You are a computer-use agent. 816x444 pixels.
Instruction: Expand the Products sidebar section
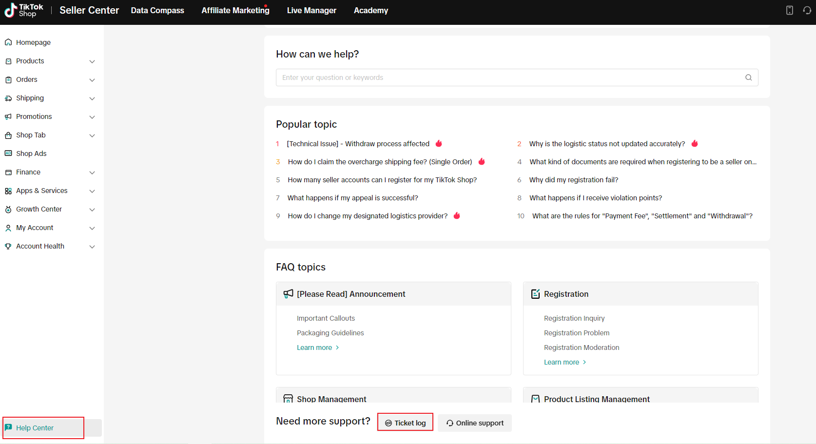[92, 61]
